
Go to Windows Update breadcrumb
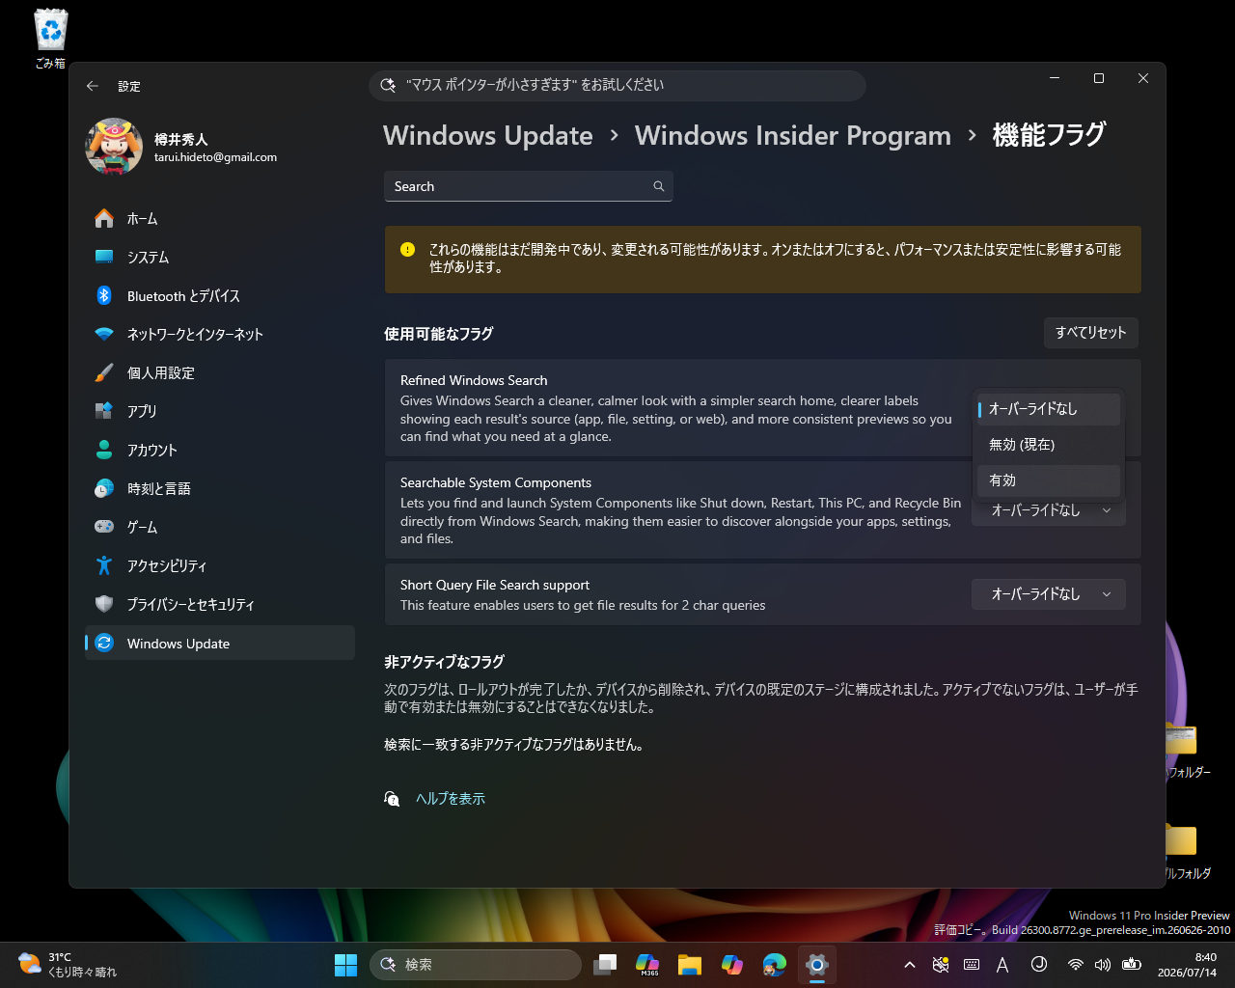coord(488,136)
